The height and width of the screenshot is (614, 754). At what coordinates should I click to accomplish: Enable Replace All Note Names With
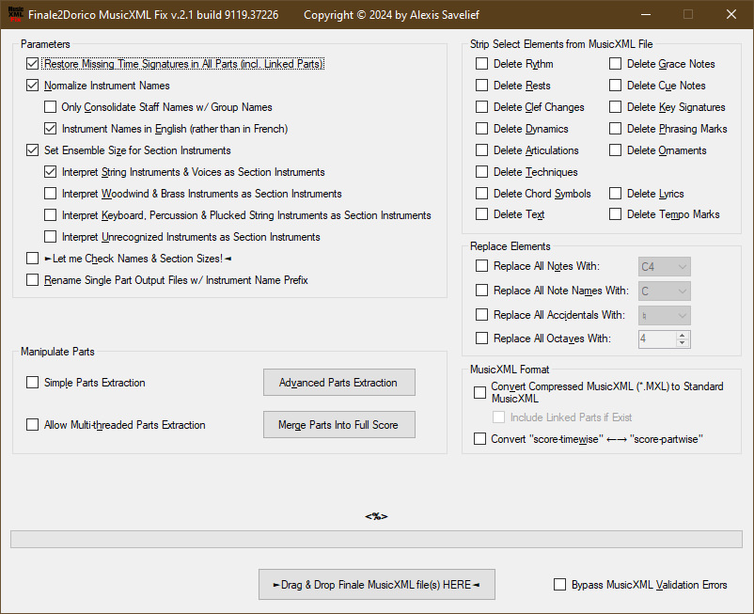click(481, 291)
